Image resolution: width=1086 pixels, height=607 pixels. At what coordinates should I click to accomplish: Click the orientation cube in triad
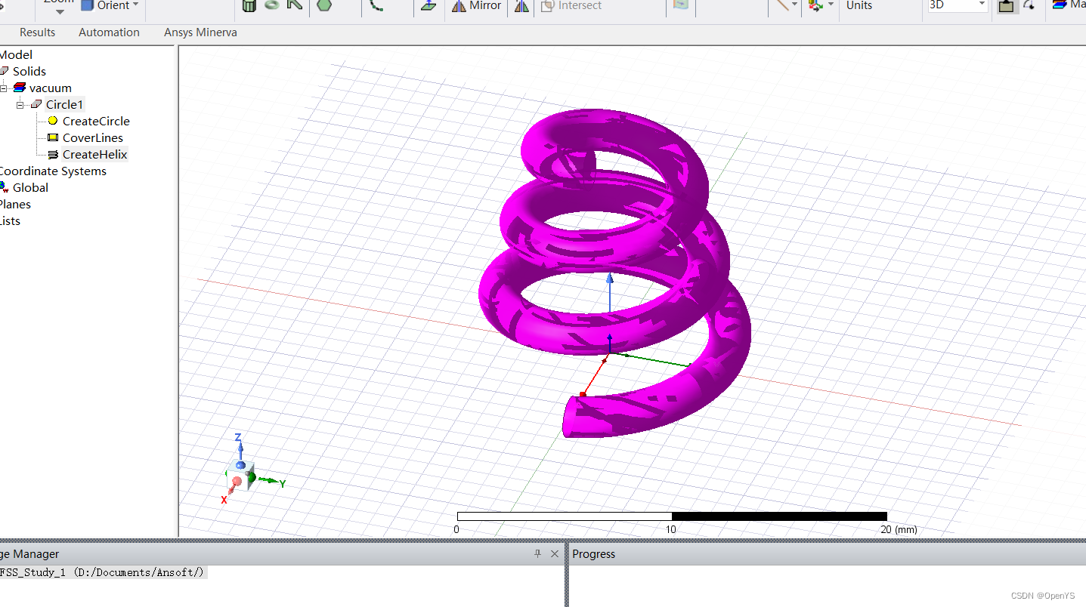pyautogui.click(x=241, y=476)
